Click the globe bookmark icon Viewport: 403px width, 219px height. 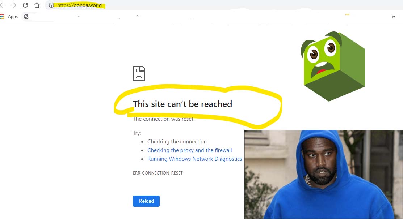click(x=26, y=16)
